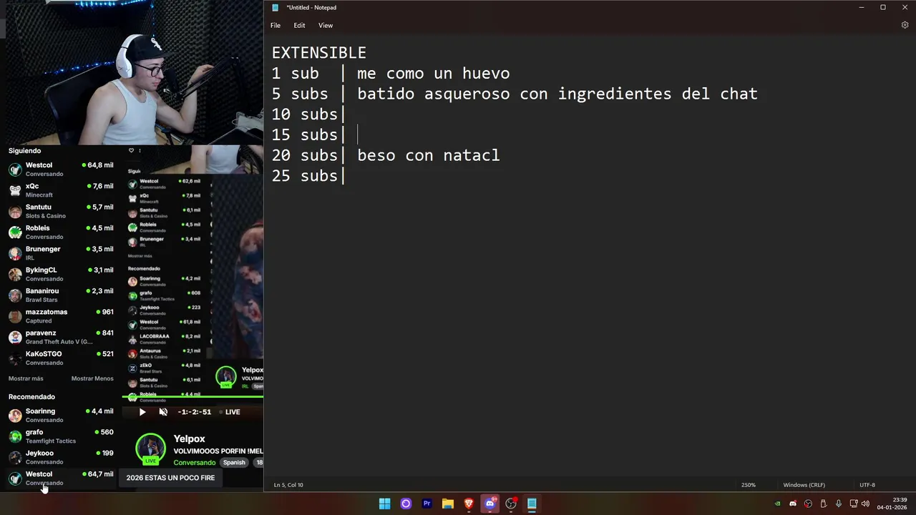This screenshot has height=515, width=916.
Task: Unmute the stream with the speaker icon
Action: [x=163, y=412]
